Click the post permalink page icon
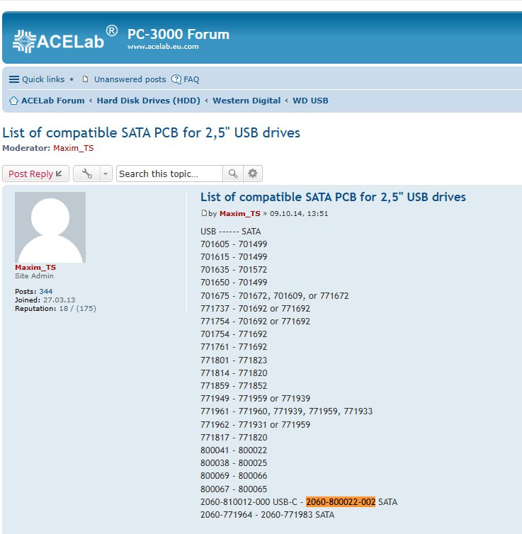This screenshot has width=522, height=534. pos(204,213)
